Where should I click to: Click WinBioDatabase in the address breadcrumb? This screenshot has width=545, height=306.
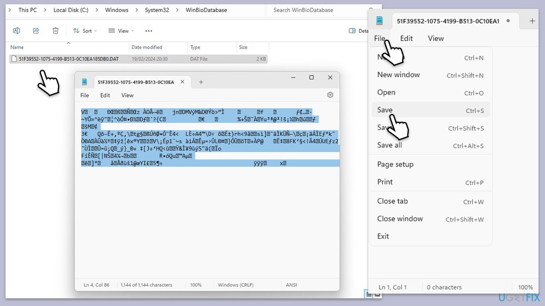pos(206,10)
